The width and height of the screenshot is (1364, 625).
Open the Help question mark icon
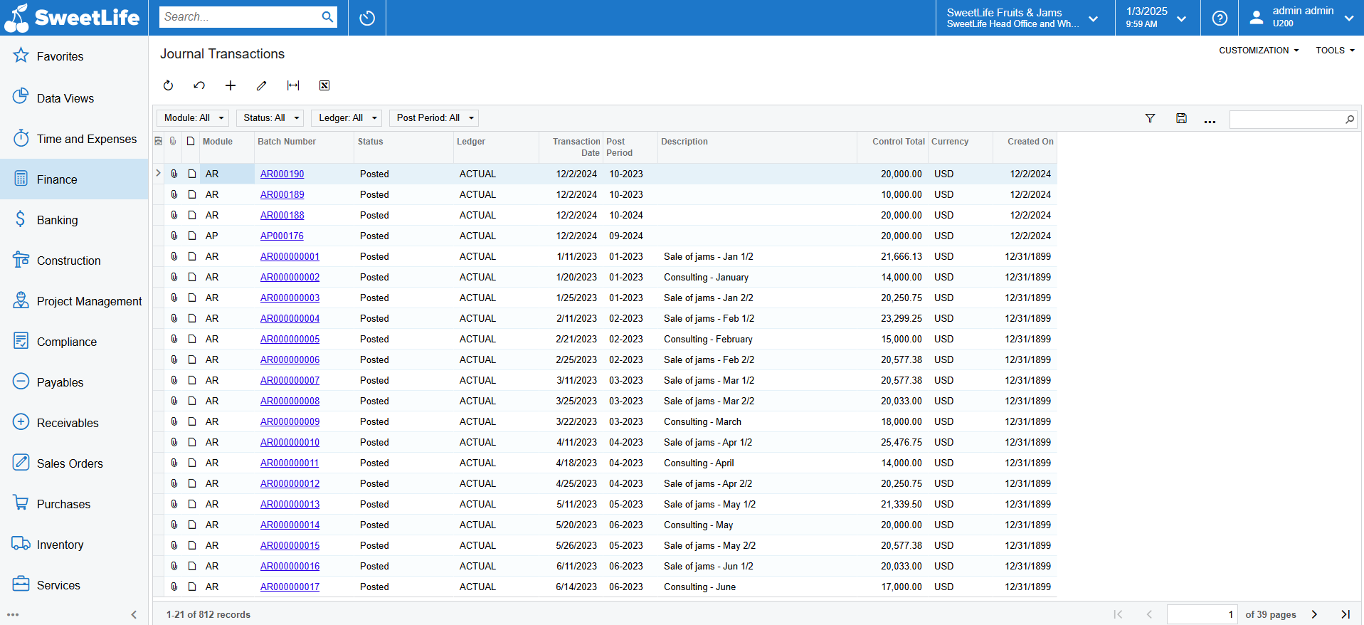[1220, 18]
